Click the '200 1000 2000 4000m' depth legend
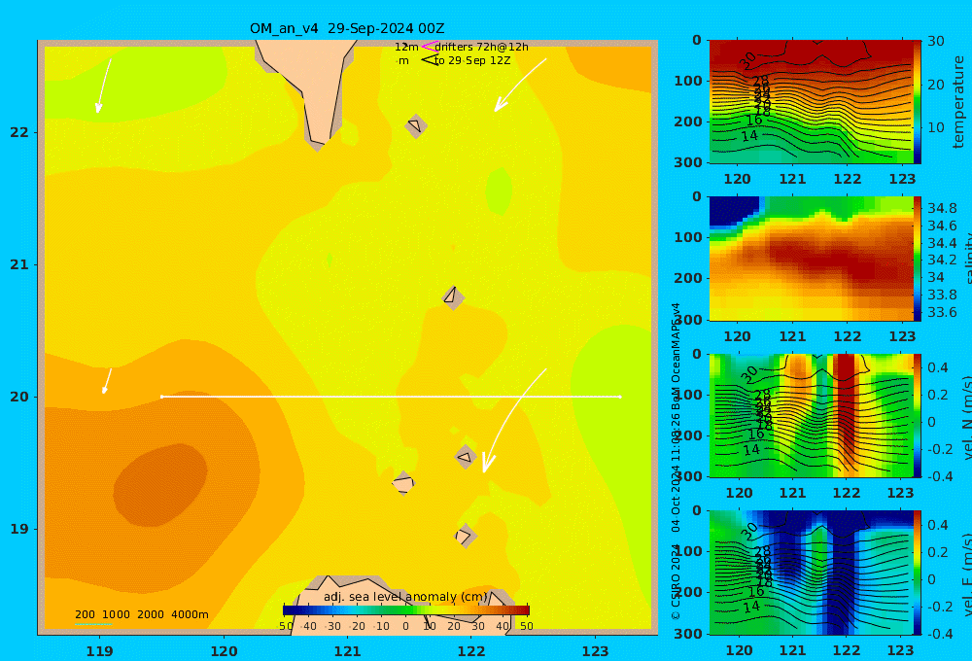 click(x=142, y=614)
